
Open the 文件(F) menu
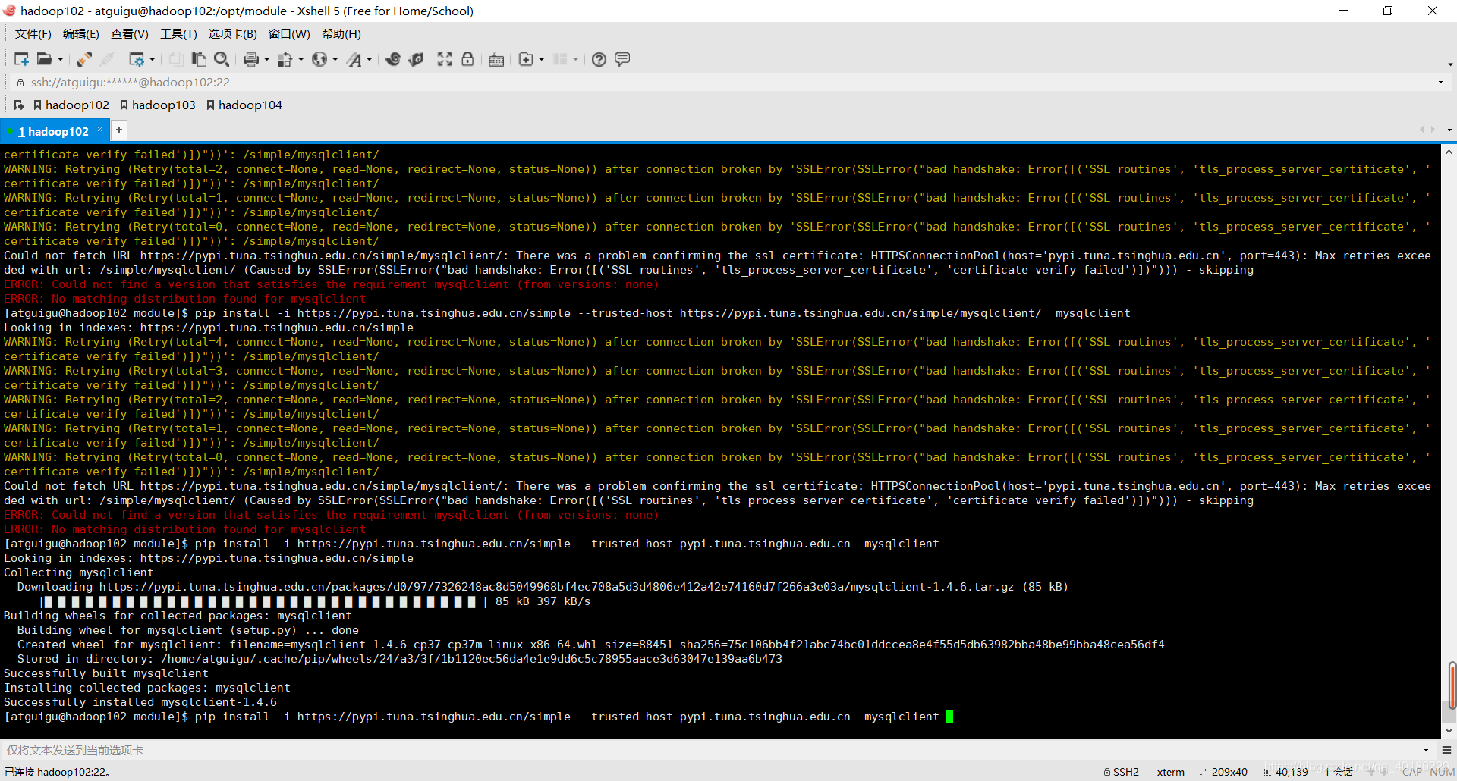point(33,34)
